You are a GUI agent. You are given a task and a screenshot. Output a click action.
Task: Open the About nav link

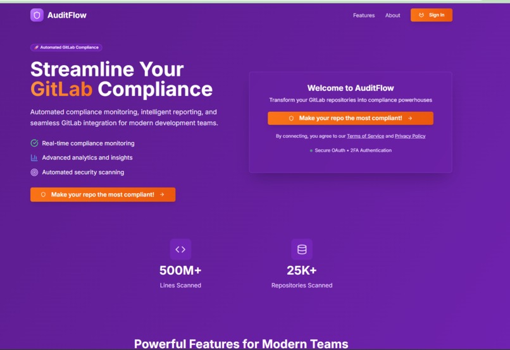(x=392, y=15)
